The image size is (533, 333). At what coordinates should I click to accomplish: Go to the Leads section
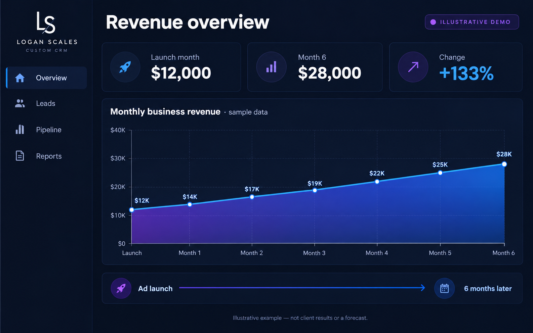pos(47,103)
